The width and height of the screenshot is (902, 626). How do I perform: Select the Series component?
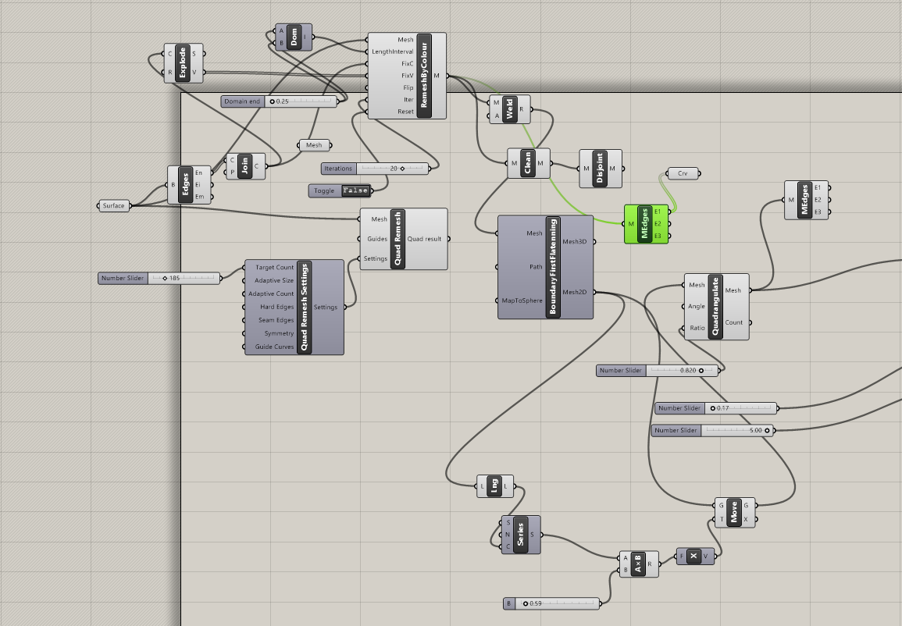521,535
